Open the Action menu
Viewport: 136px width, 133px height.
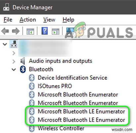(x=28, y=20)
